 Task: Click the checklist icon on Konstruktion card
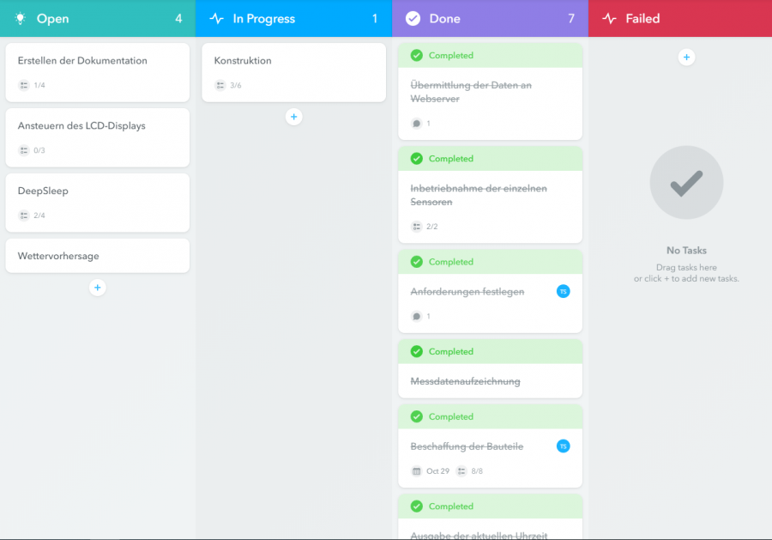[x=220, y=85]
